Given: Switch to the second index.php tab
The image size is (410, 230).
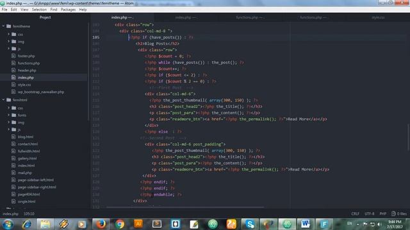Looking at the screenshot, I should point(186,17).
